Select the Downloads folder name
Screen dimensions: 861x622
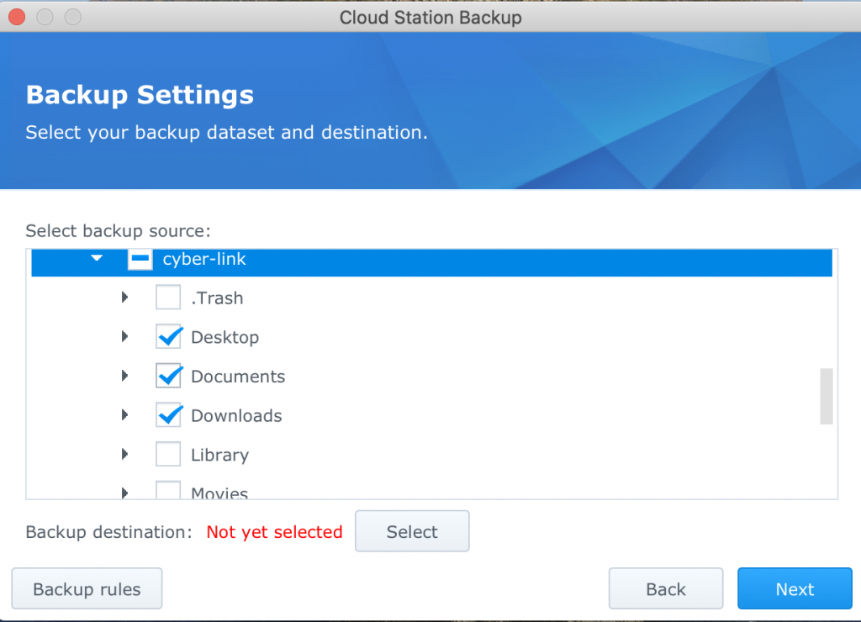point(236,415)
